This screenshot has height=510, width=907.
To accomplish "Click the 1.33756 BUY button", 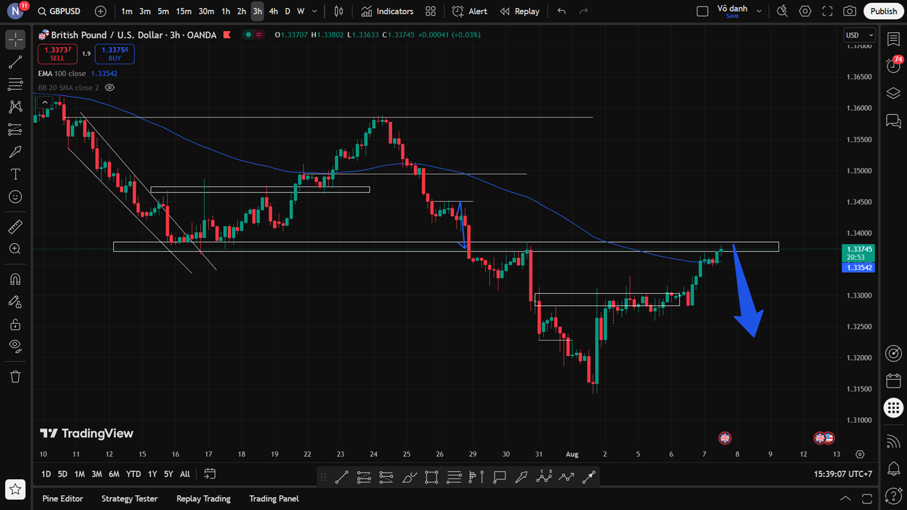I will 115,54.
